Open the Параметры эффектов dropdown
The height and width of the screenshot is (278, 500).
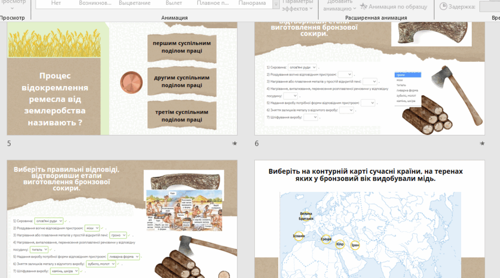click(297, 6)
